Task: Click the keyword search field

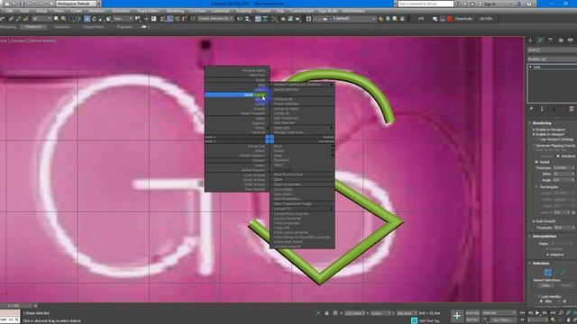Action: tap(426, 4)
